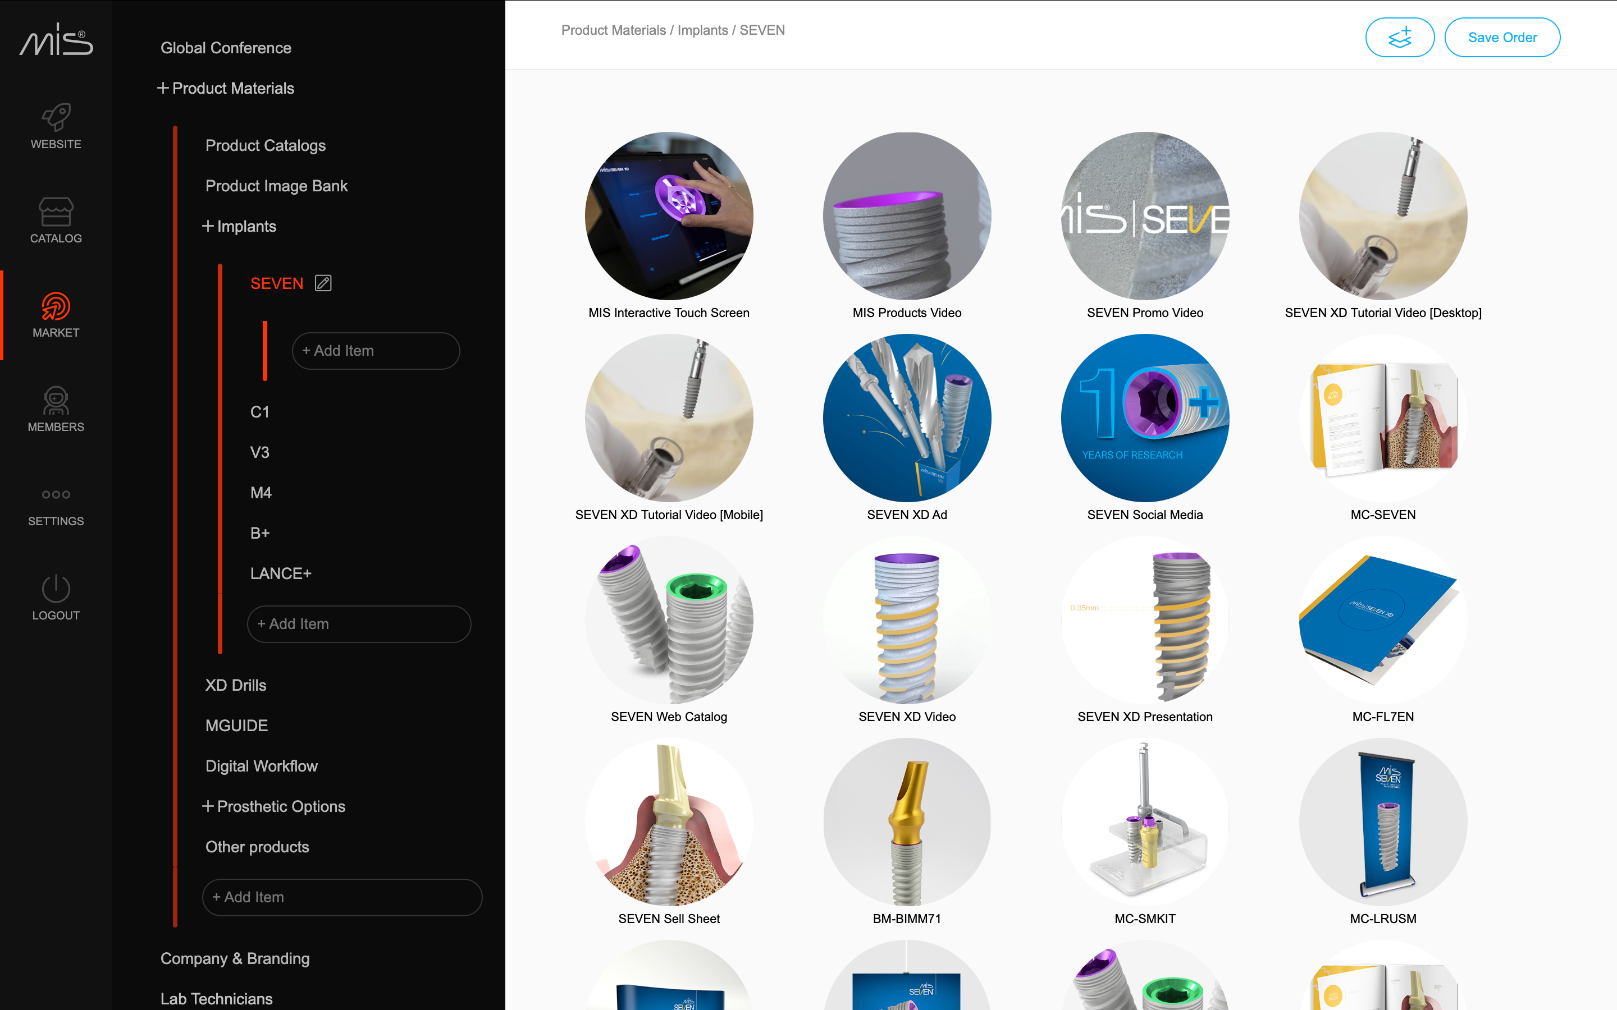Open Company & Branding section
The image size is (1617, 1010).
(235, 958)
